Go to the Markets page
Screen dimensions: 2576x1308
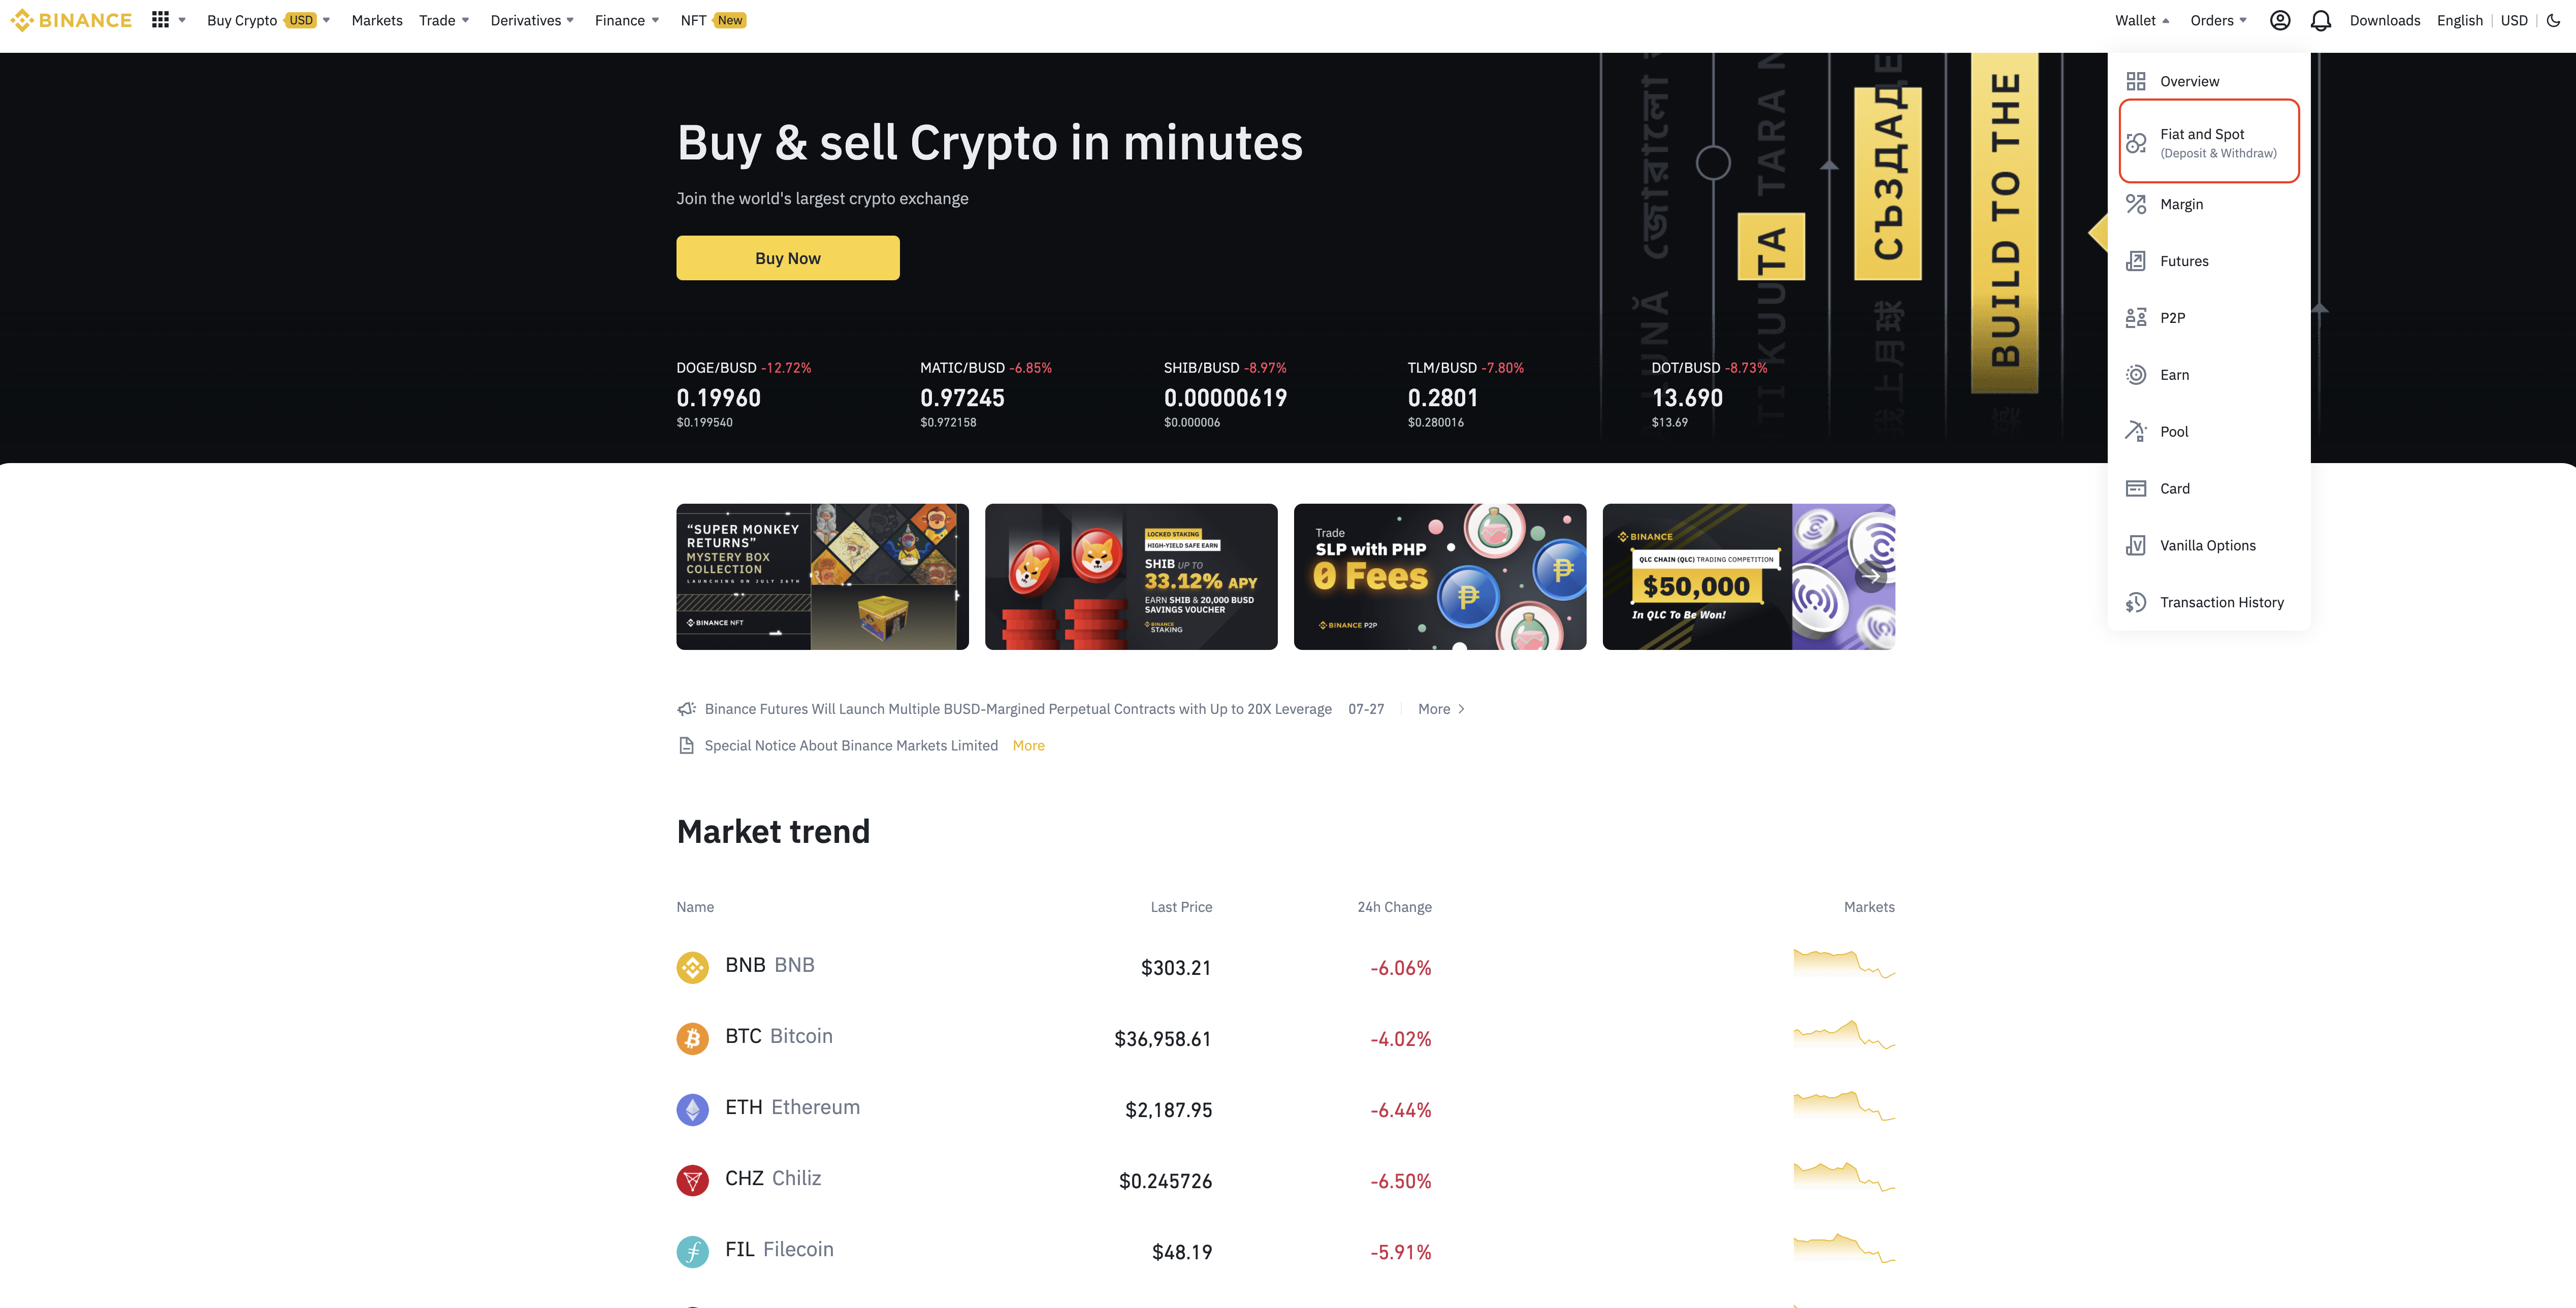(376, 20)
